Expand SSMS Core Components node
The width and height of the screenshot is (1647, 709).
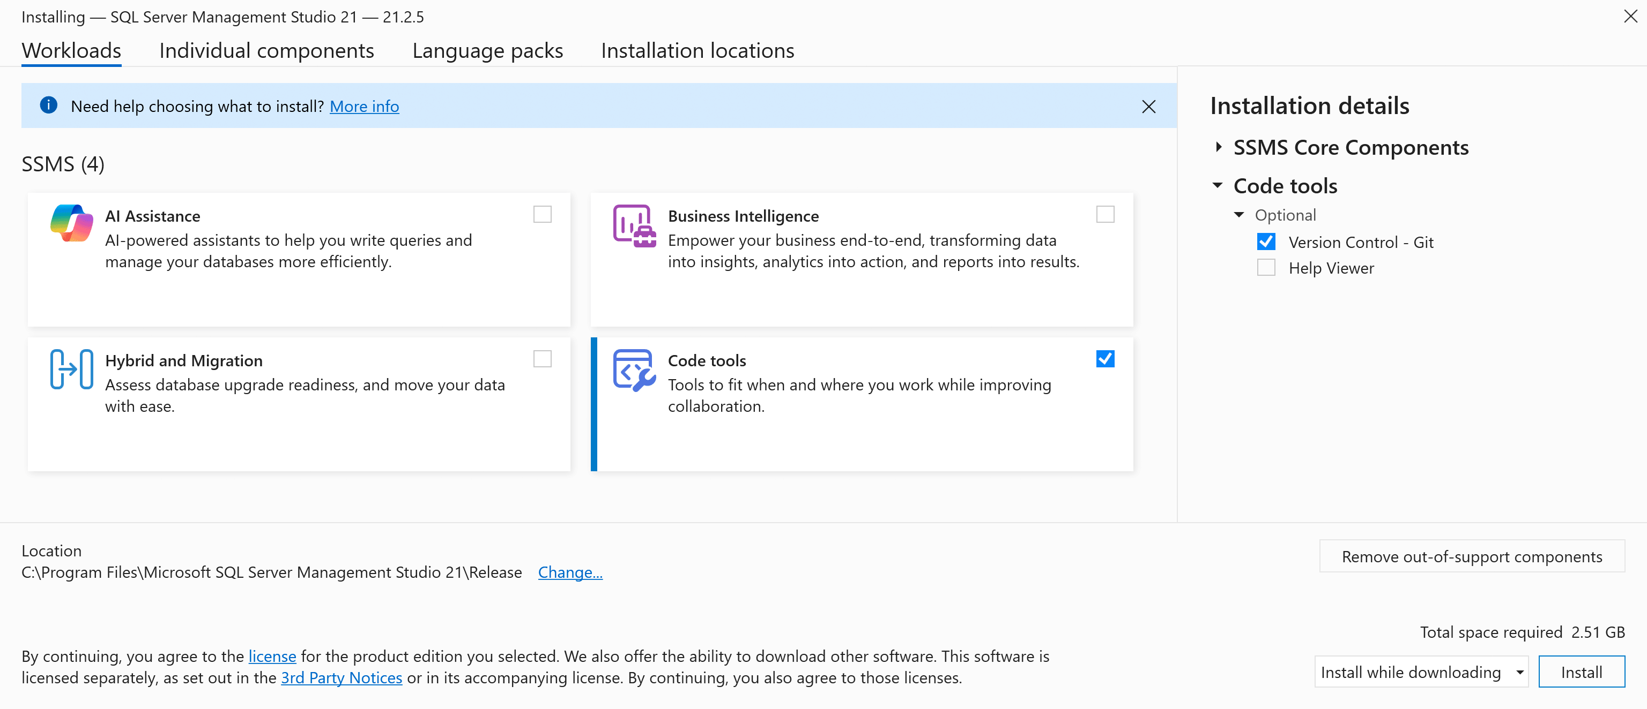pos(1219,147)
